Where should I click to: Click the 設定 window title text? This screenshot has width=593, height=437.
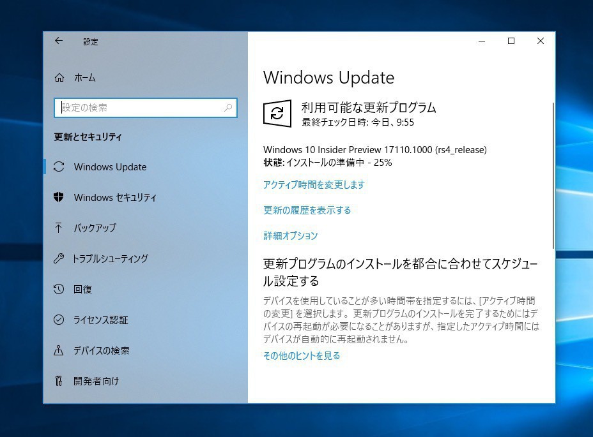(91, 41)
